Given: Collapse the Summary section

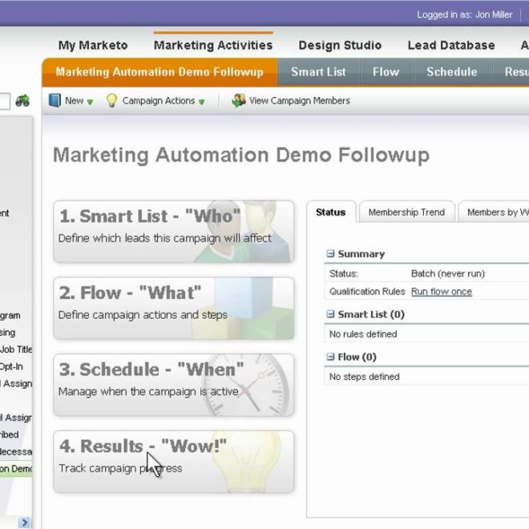Looking at the screenshot, I should pos(330,253).
